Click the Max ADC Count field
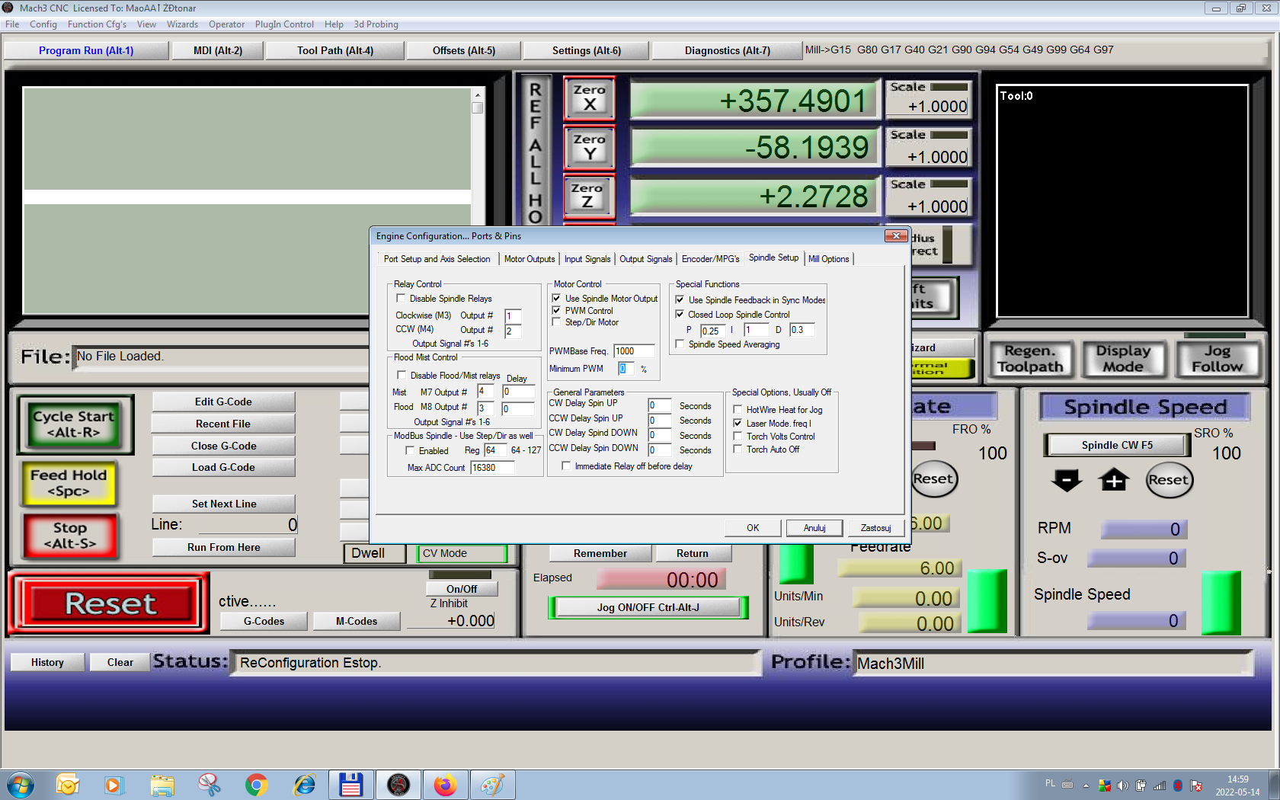Image resolution: width=1280 pixels, height=800 pixels. (x=492, y=468)
